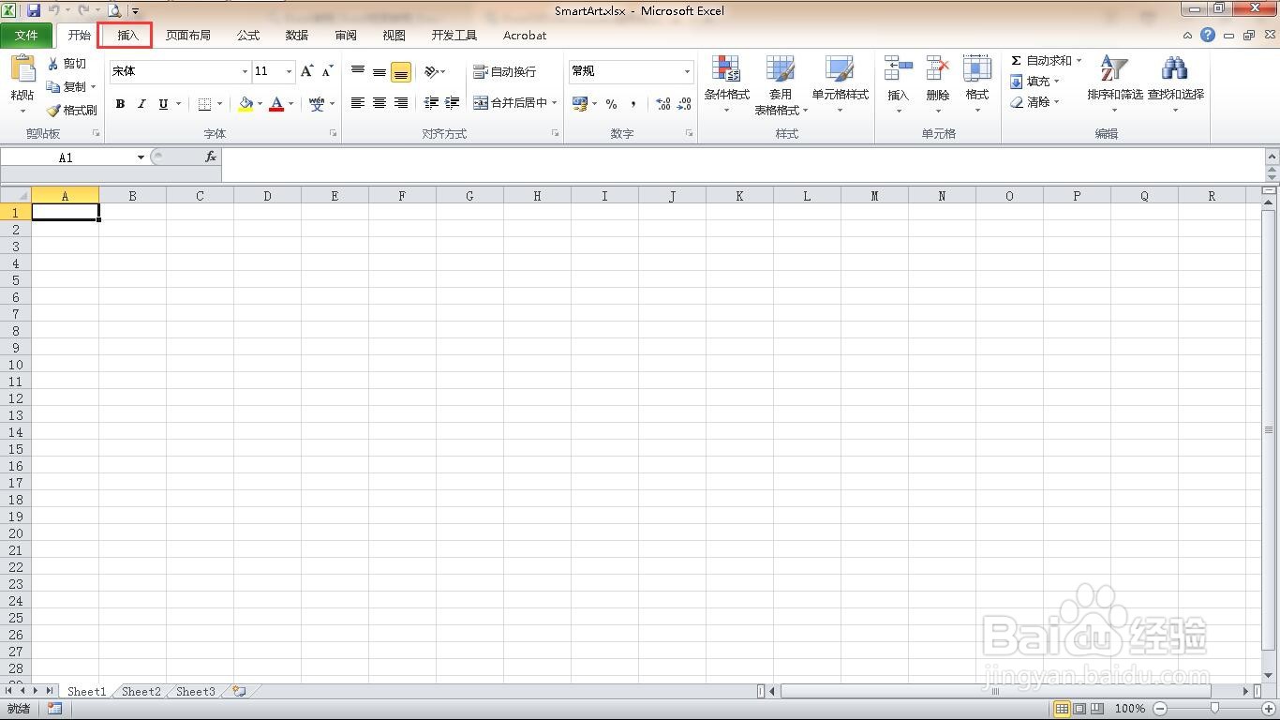Switch to 公式 (Formulas) tab
Viewport: 1280px width, 720px height.
248,36
